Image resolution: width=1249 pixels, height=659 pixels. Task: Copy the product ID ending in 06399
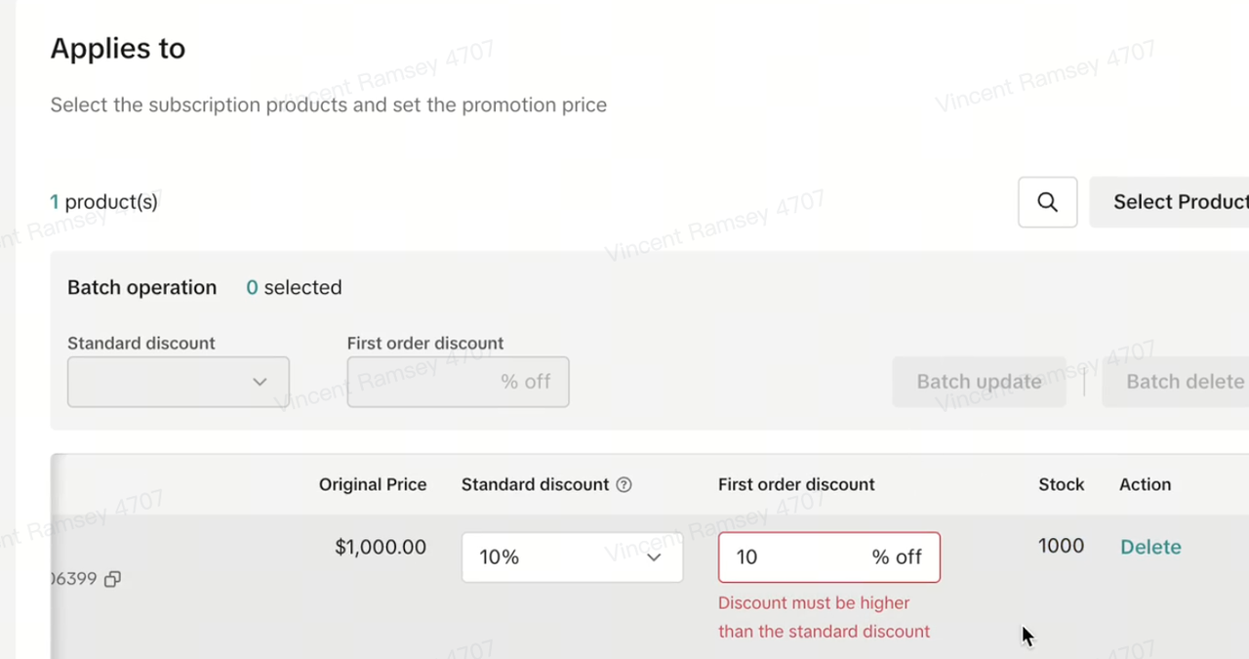pyautogui.click(x=112, y=579)
